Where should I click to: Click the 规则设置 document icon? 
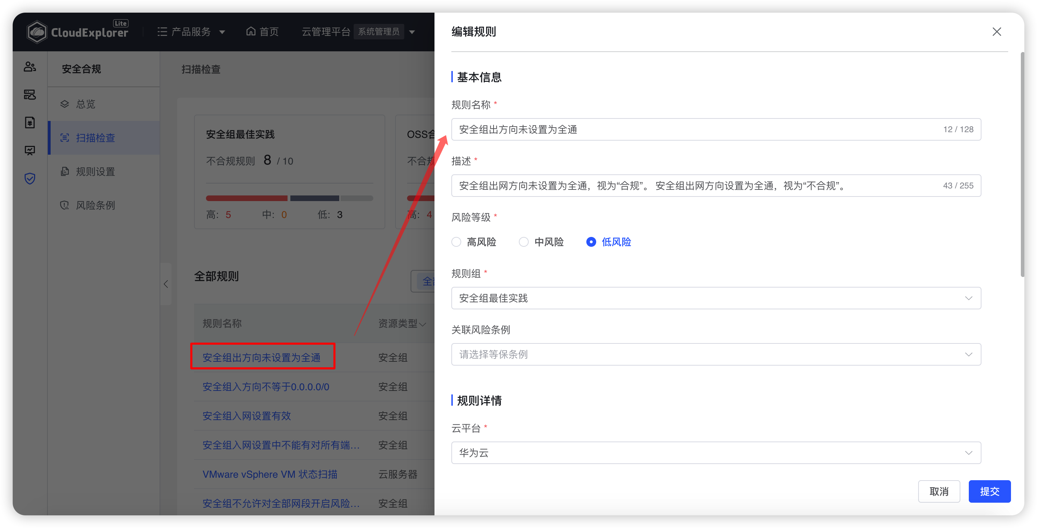click(64, 172)
